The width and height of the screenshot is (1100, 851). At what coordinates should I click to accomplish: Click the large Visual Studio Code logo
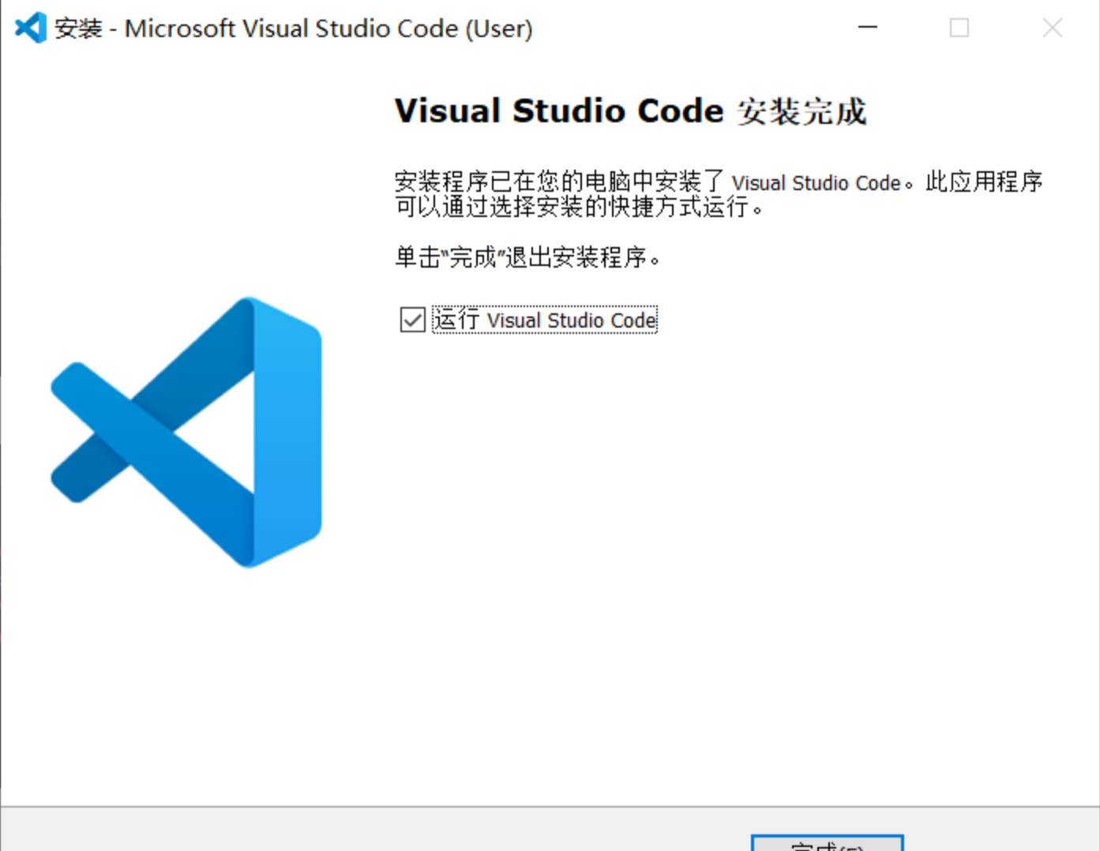(186, 432)
